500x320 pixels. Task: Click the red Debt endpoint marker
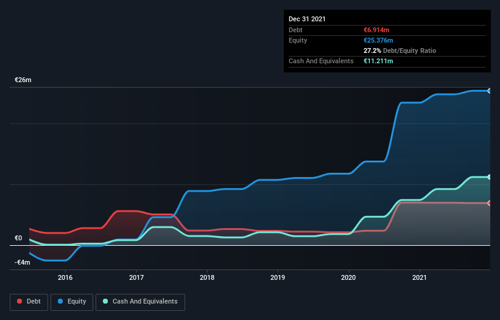coord(490,203)
